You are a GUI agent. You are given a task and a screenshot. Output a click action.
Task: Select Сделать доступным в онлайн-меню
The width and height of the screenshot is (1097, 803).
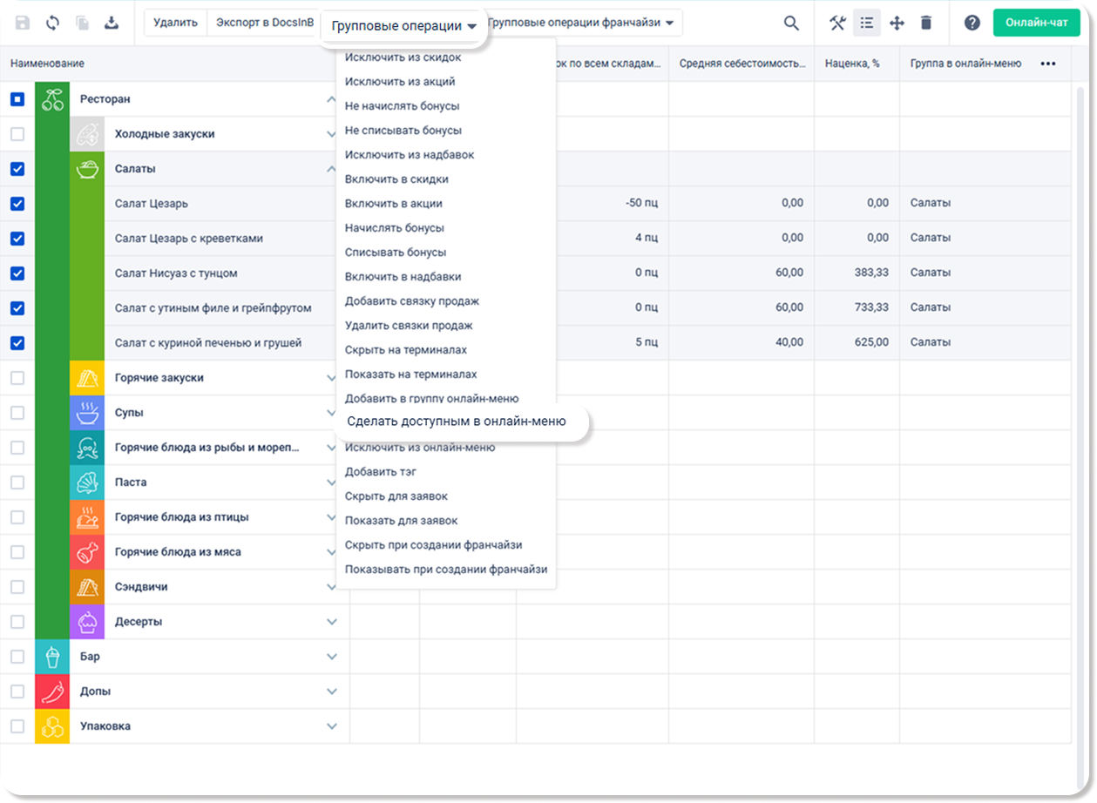457,422
